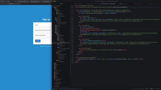This screenshot has width=161, height=90.
Task: Open the devise.html.erb editor tab
Action: (x=139, y=4)
